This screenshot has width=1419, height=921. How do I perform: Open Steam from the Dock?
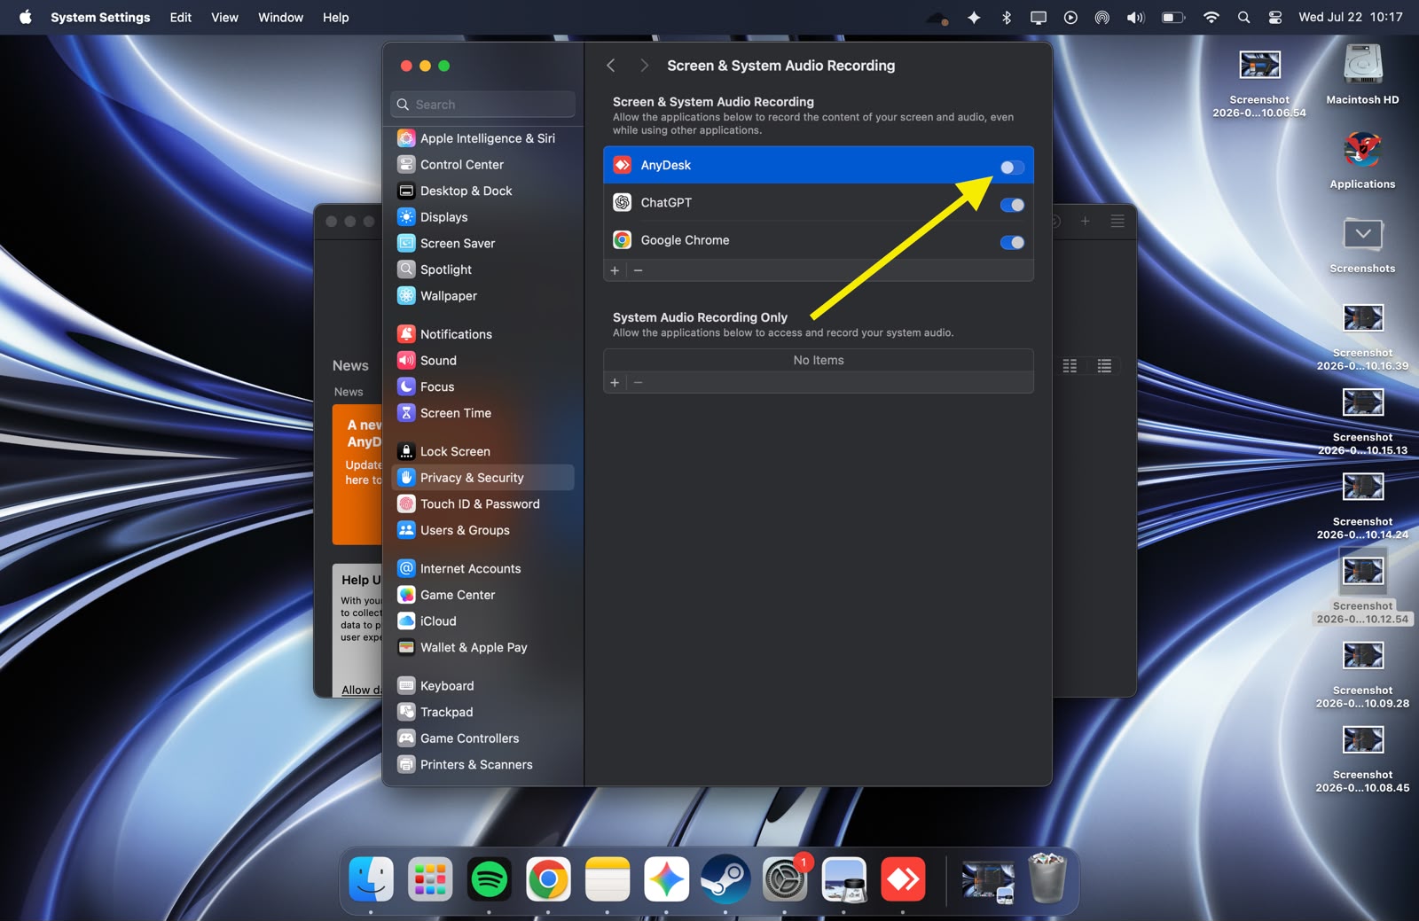coord(725,879)
